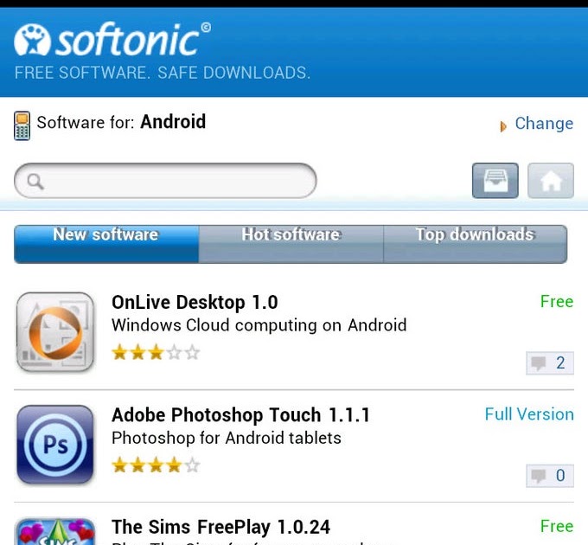Click the Free label for OnLive Desktop
This screenshot has width=588, height=545.
tap(557, 302)
